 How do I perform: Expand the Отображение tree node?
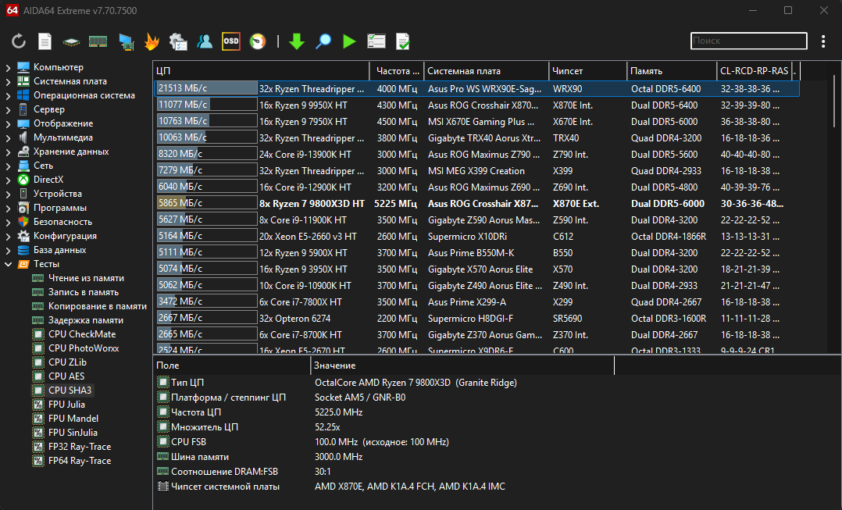point(8,123)
